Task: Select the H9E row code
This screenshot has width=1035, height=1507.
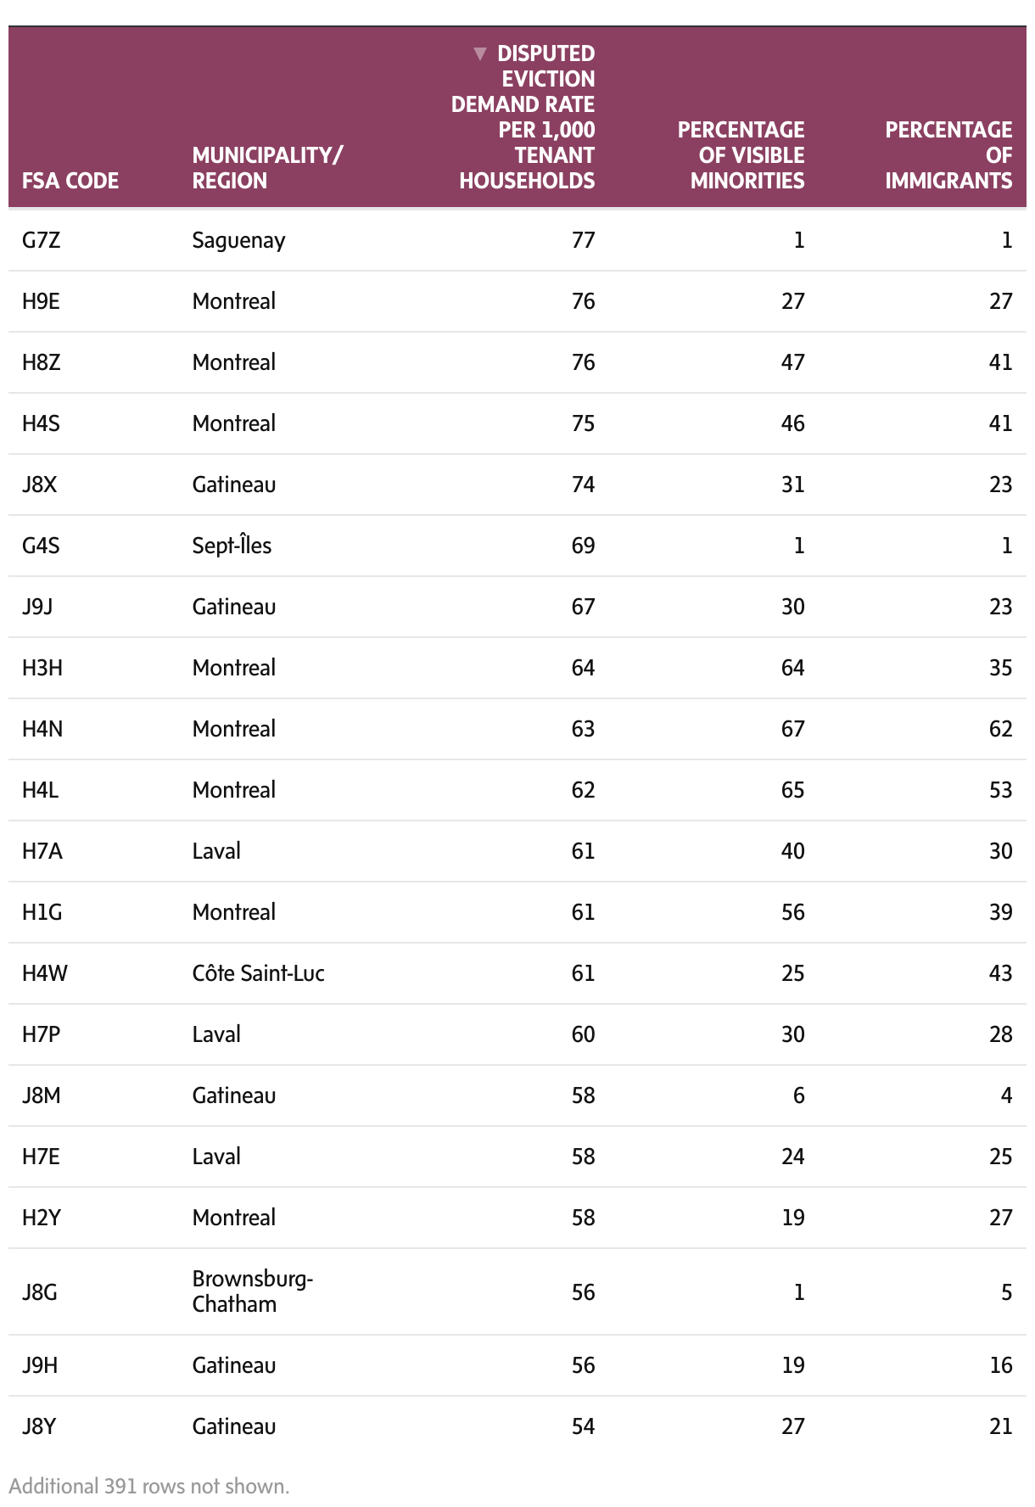Action: coord(41,301)
